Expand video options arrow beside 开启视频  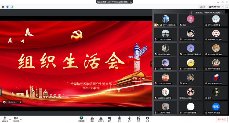click(21, 119)
